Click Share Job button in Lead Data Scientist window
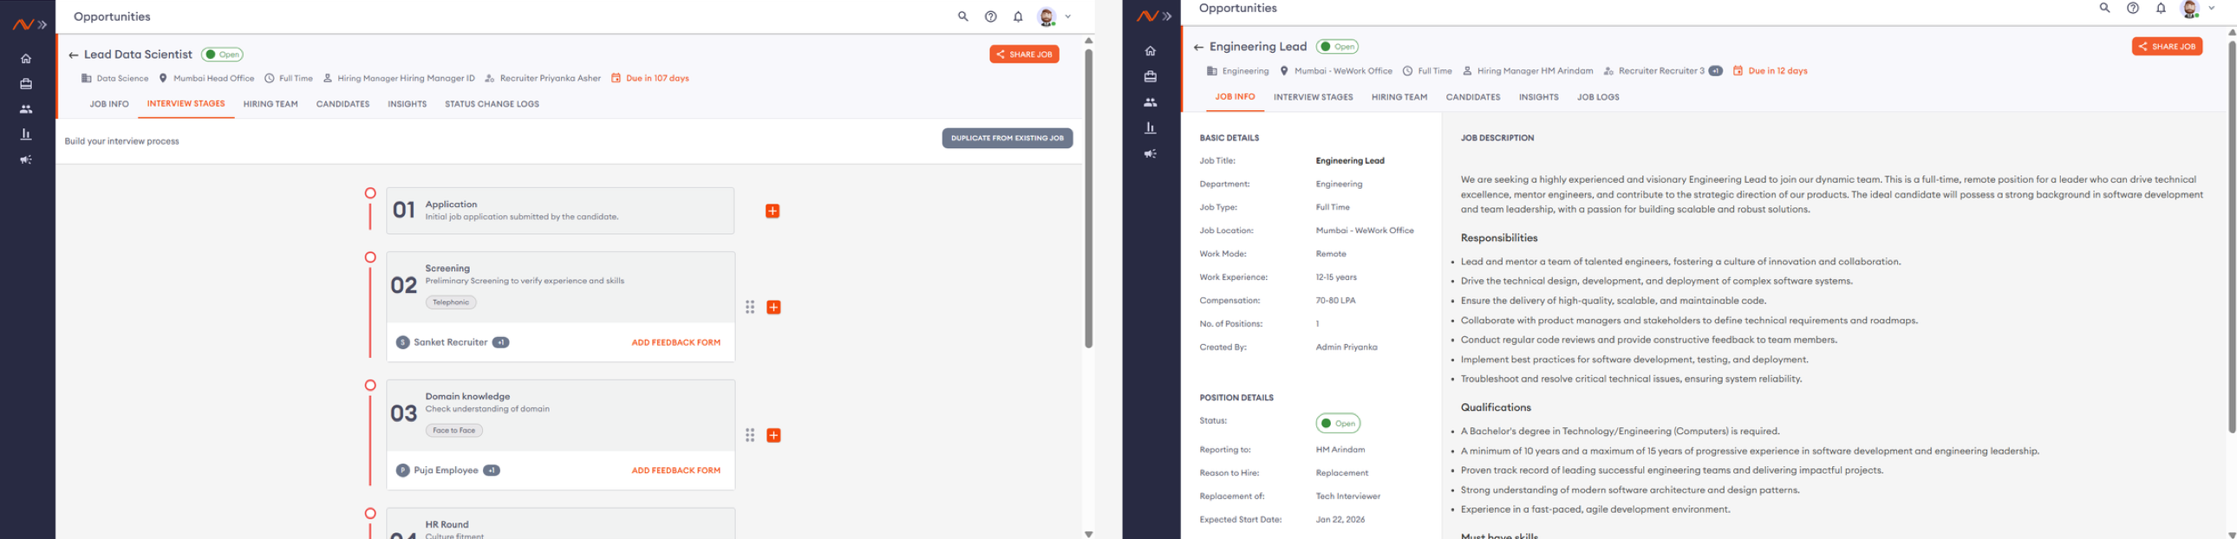2237x539 pixels. [1024, 54]
